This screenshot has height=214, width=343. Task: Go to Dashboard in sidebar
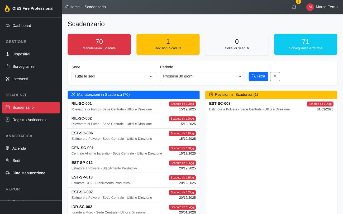coord(31,26)
